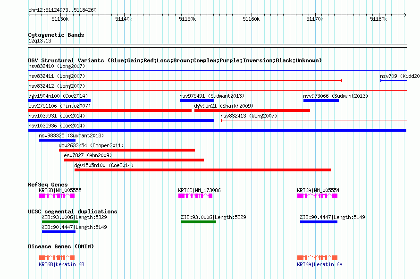The image size is (420, 279).
Task: Select the nsv1035936 (Coe2014) full-width blue bar
Action: point(217,130)
